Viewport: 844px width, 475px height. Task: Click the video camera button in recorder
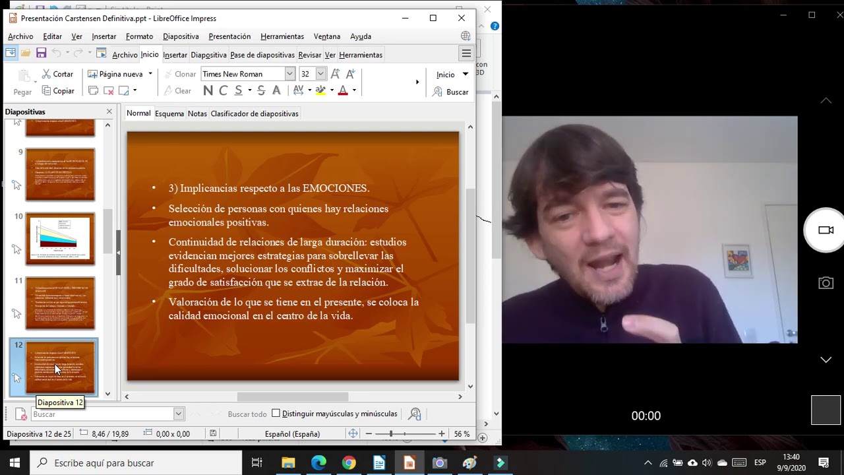(826, 230)
